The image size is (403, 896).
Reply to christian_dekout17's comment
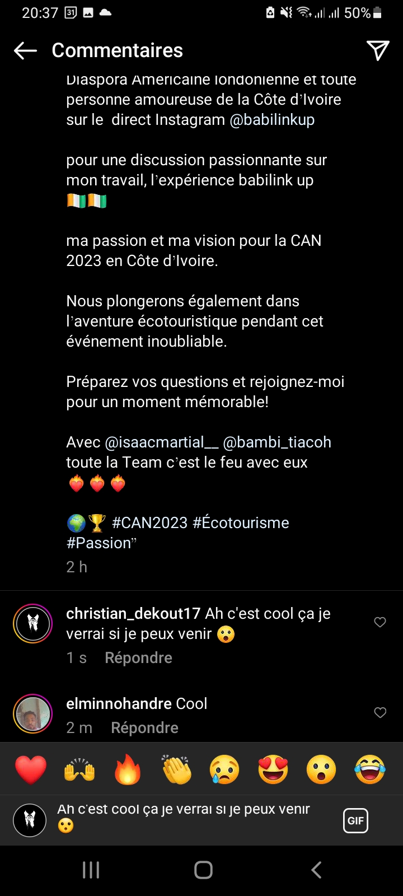point(138,658)
